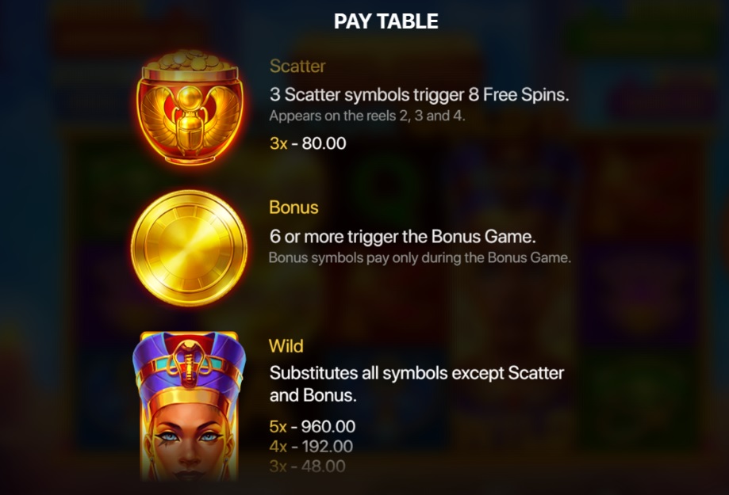Click '6 or more trigger the Bonus Game' text
729x495 pixels.
(403, 237)
